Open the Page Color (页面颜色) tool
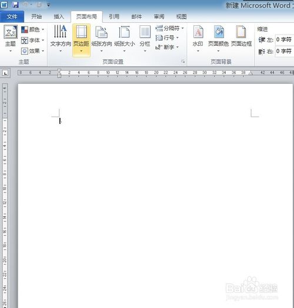The image size is (294, 308). pyautogui.click(x=218, y=39)
